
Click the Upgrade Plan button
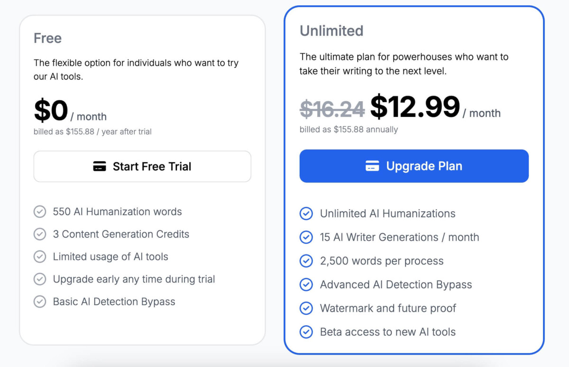tap(414, 166)
